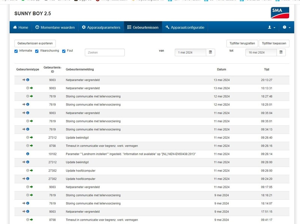Click event icon for Update hoofdcomputer 09:26:00
300x224 pixels.
click(x=30, y=171)
